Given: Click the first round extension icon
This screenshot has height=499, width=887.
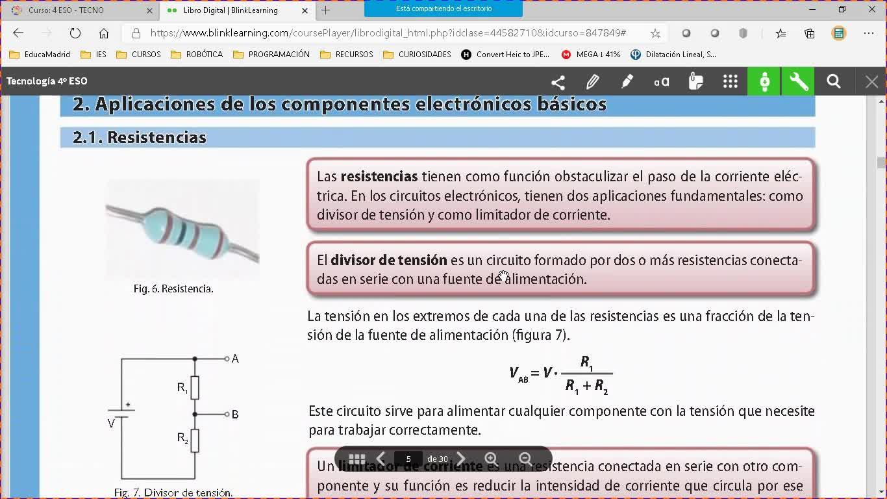Looking at the screenshot, I should coord(686,33).
